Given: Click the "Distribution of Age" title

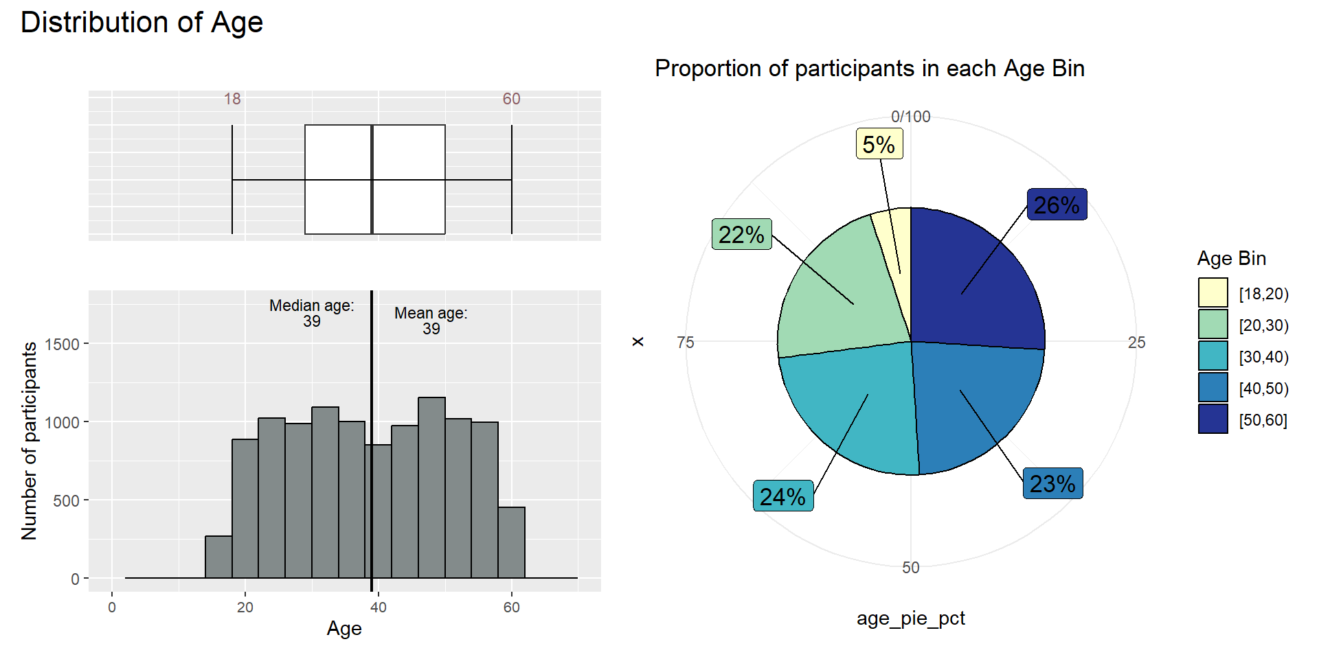Looking at the screenshot, I should tap(142, 22).
